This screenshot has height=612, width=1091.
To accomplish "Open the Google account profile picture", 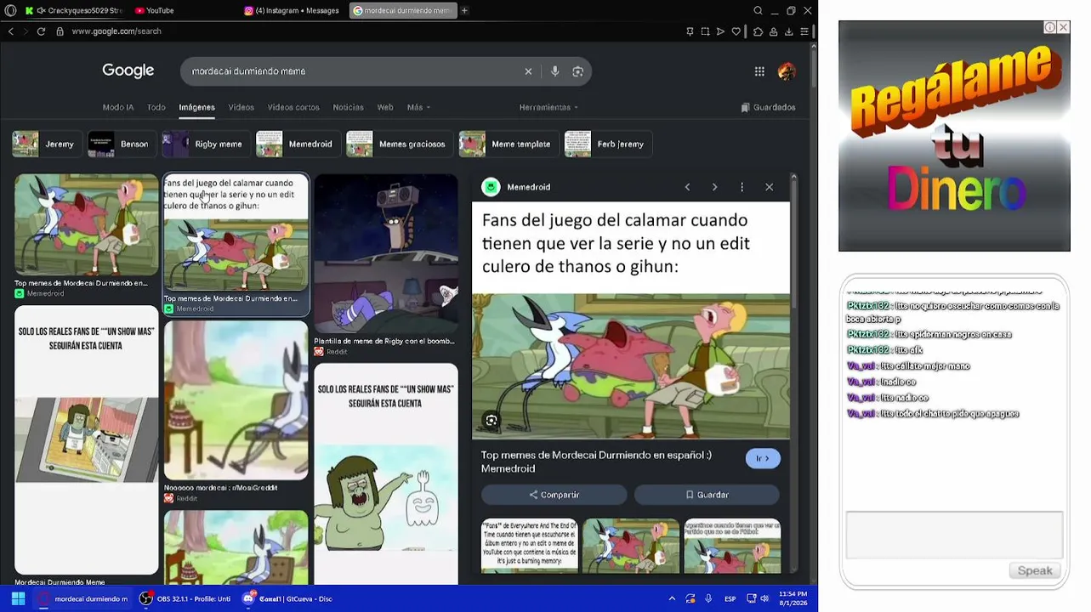I will click(x=787, y=71).
